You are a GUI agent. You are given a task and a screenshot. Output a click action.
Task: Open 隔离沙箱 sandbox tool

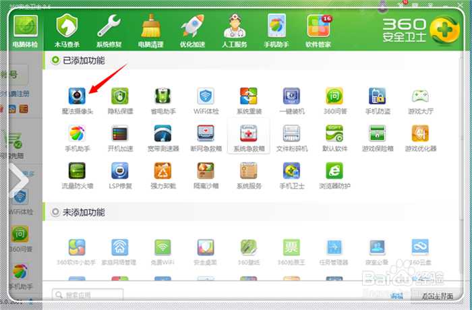206,175
